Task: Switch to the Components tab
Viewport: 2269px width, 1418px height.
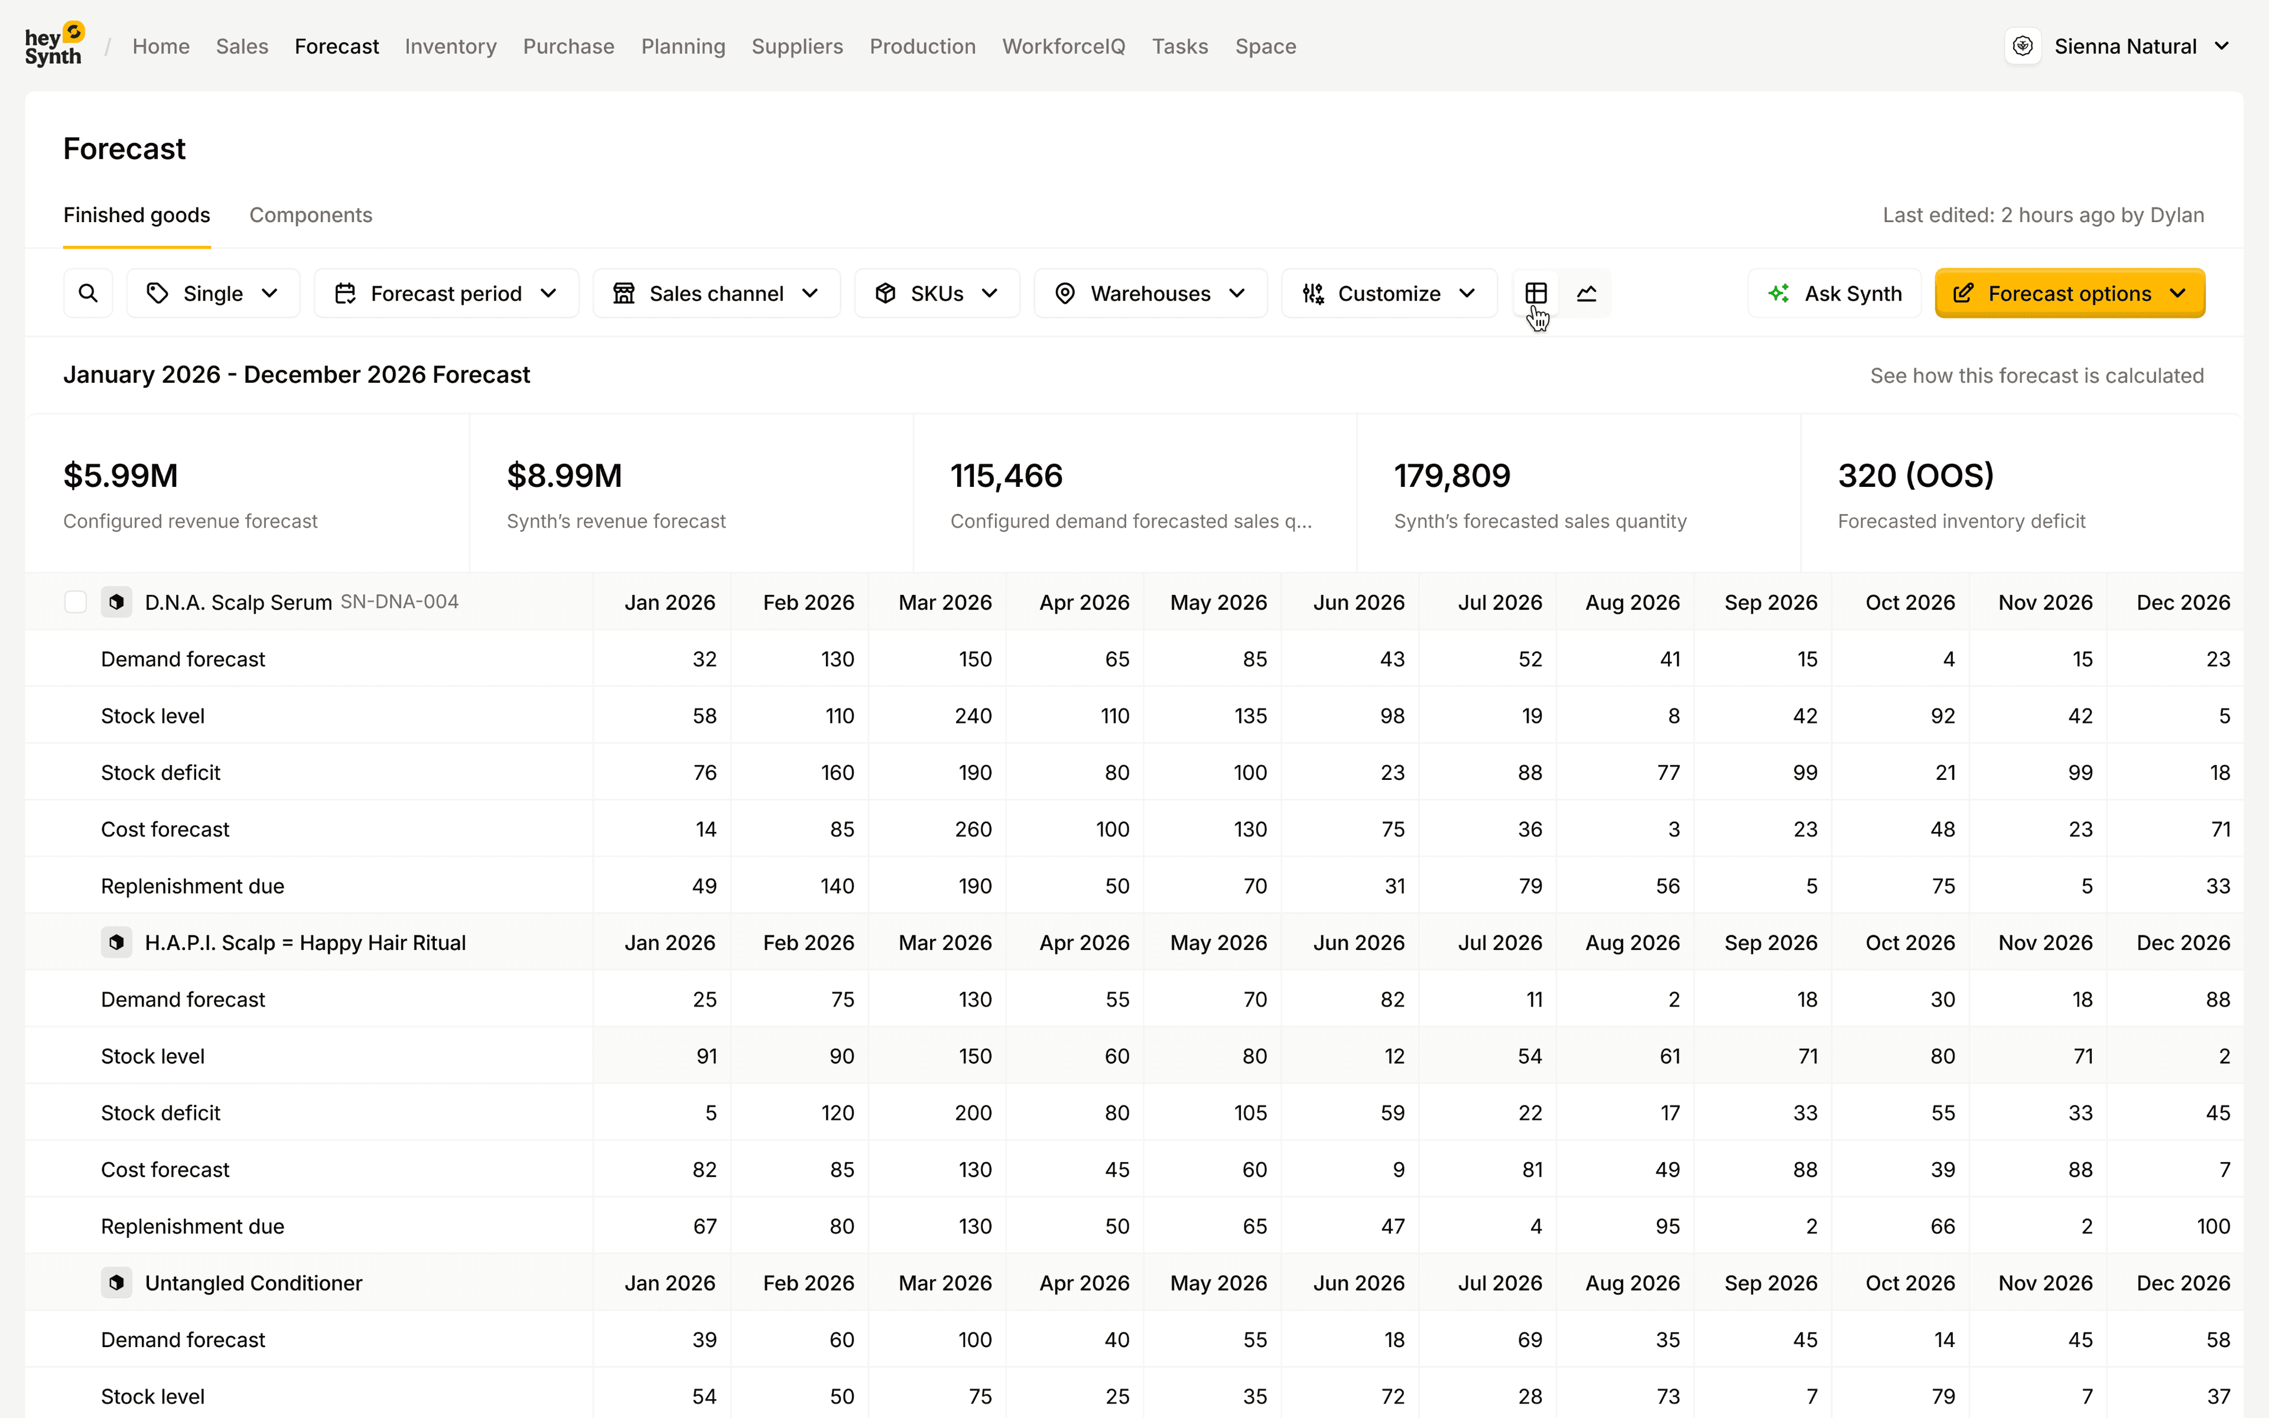Action: pos(310,214)
